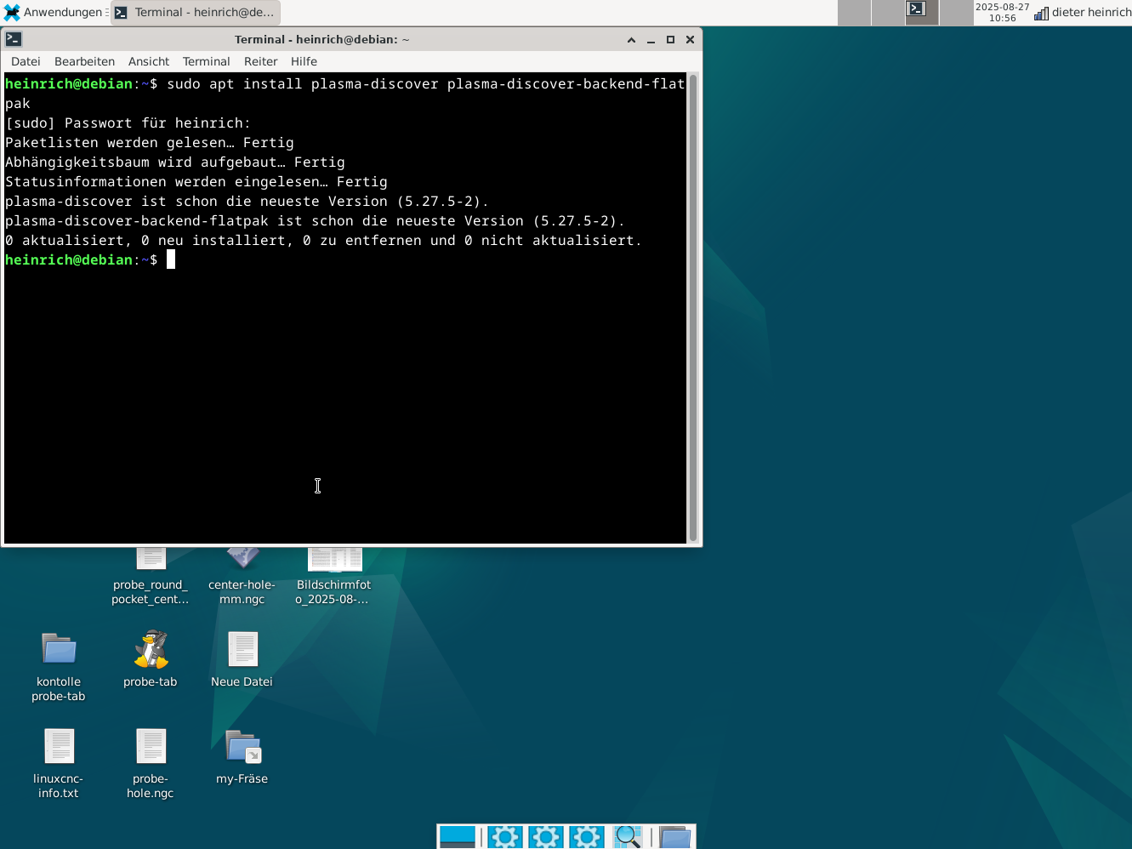Select the probe-hole.ngc desktop file

tap(151, 763)
